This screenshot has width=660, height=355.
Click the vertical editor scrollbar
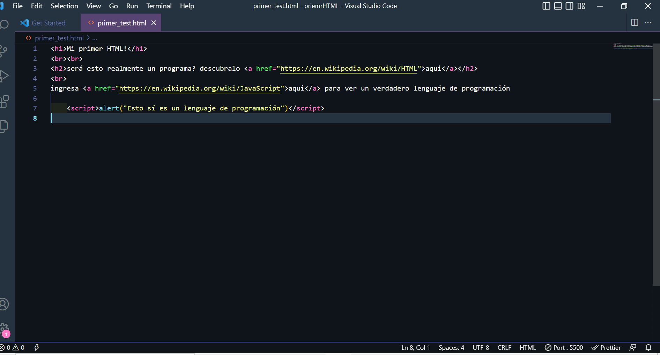point(656,164)
